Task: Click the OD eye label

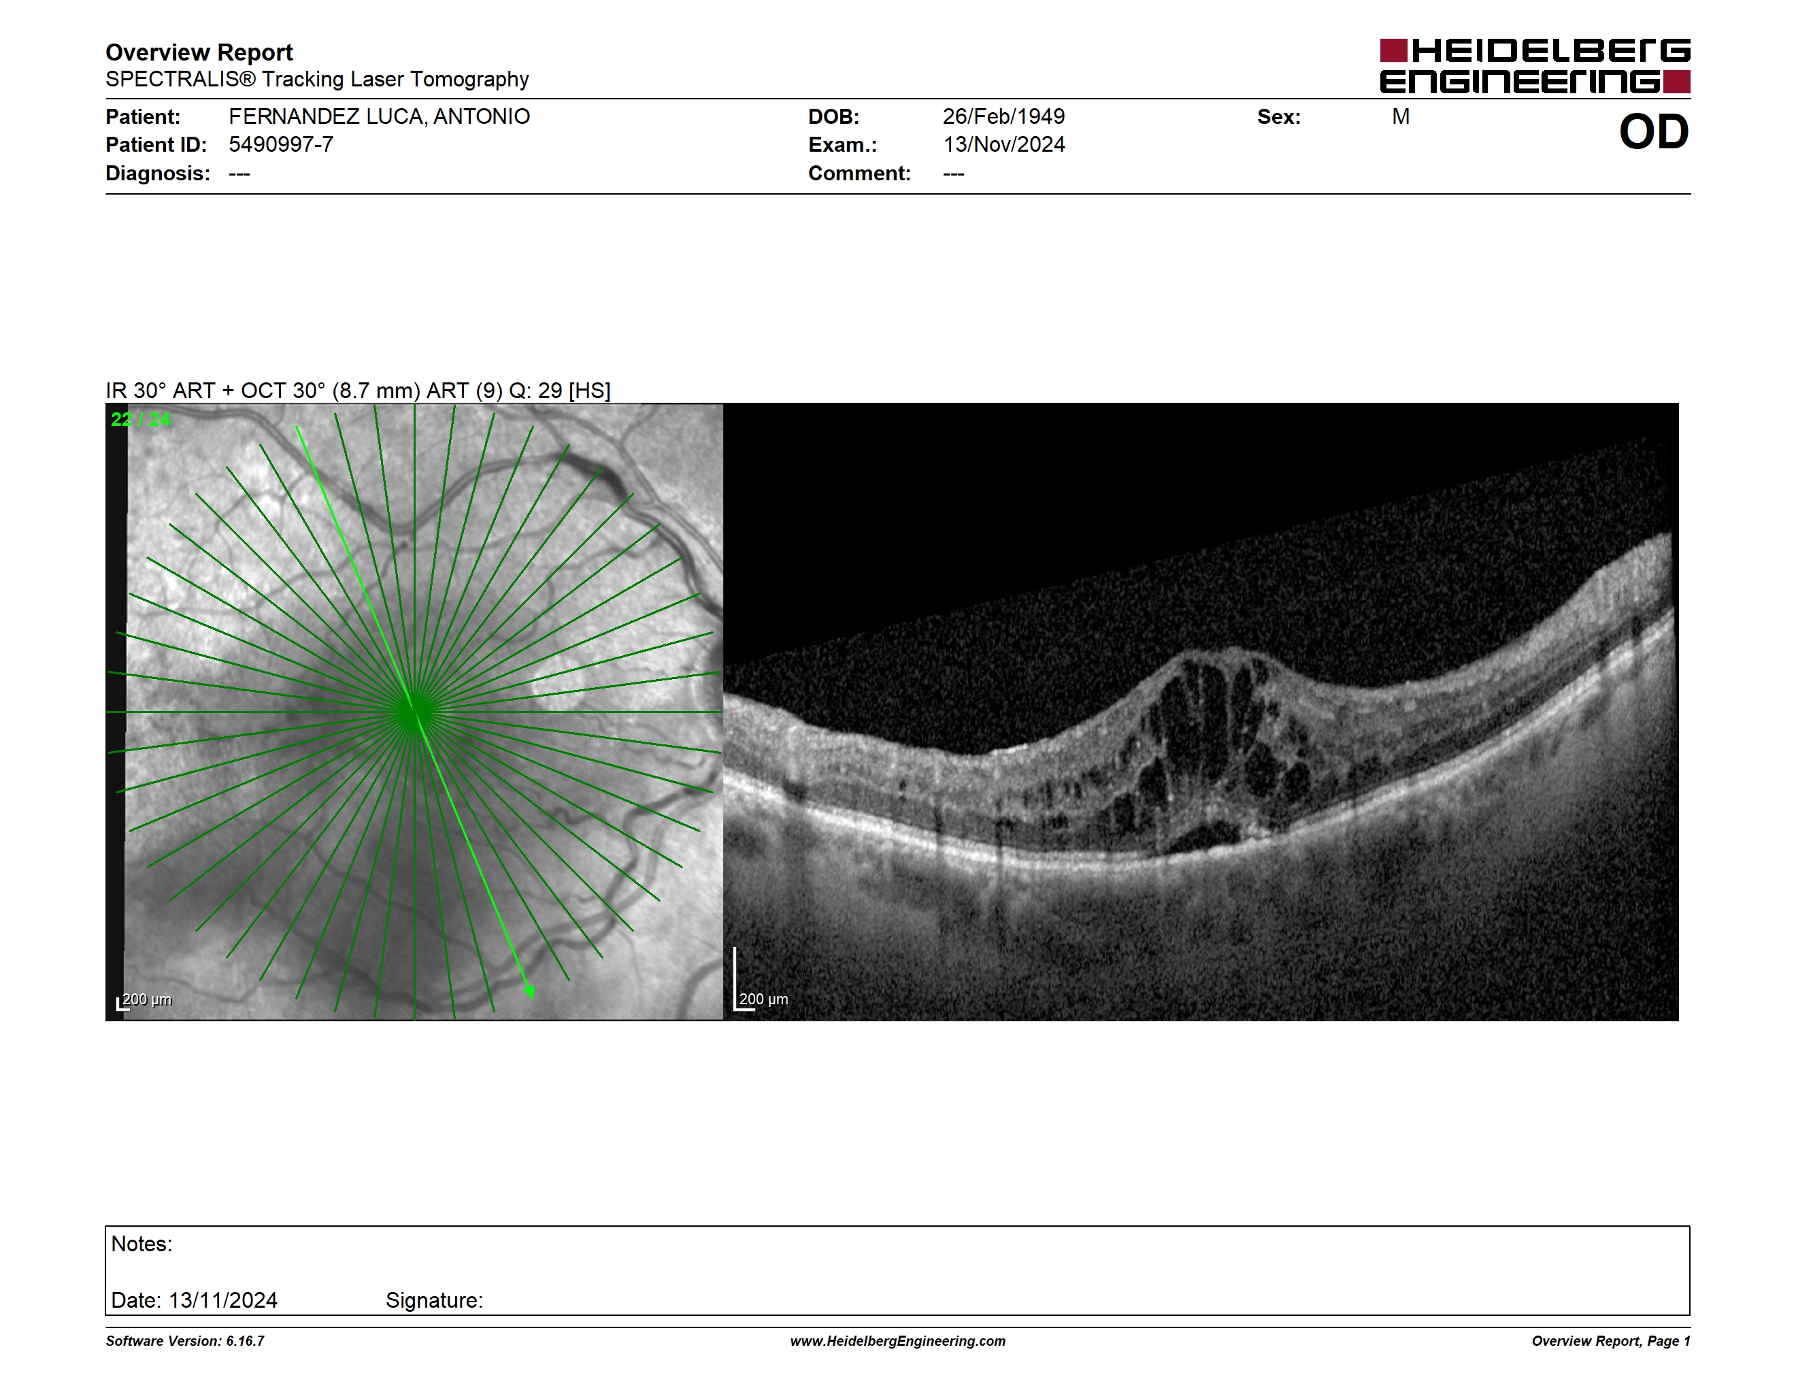Action: tap(1653, 133)
